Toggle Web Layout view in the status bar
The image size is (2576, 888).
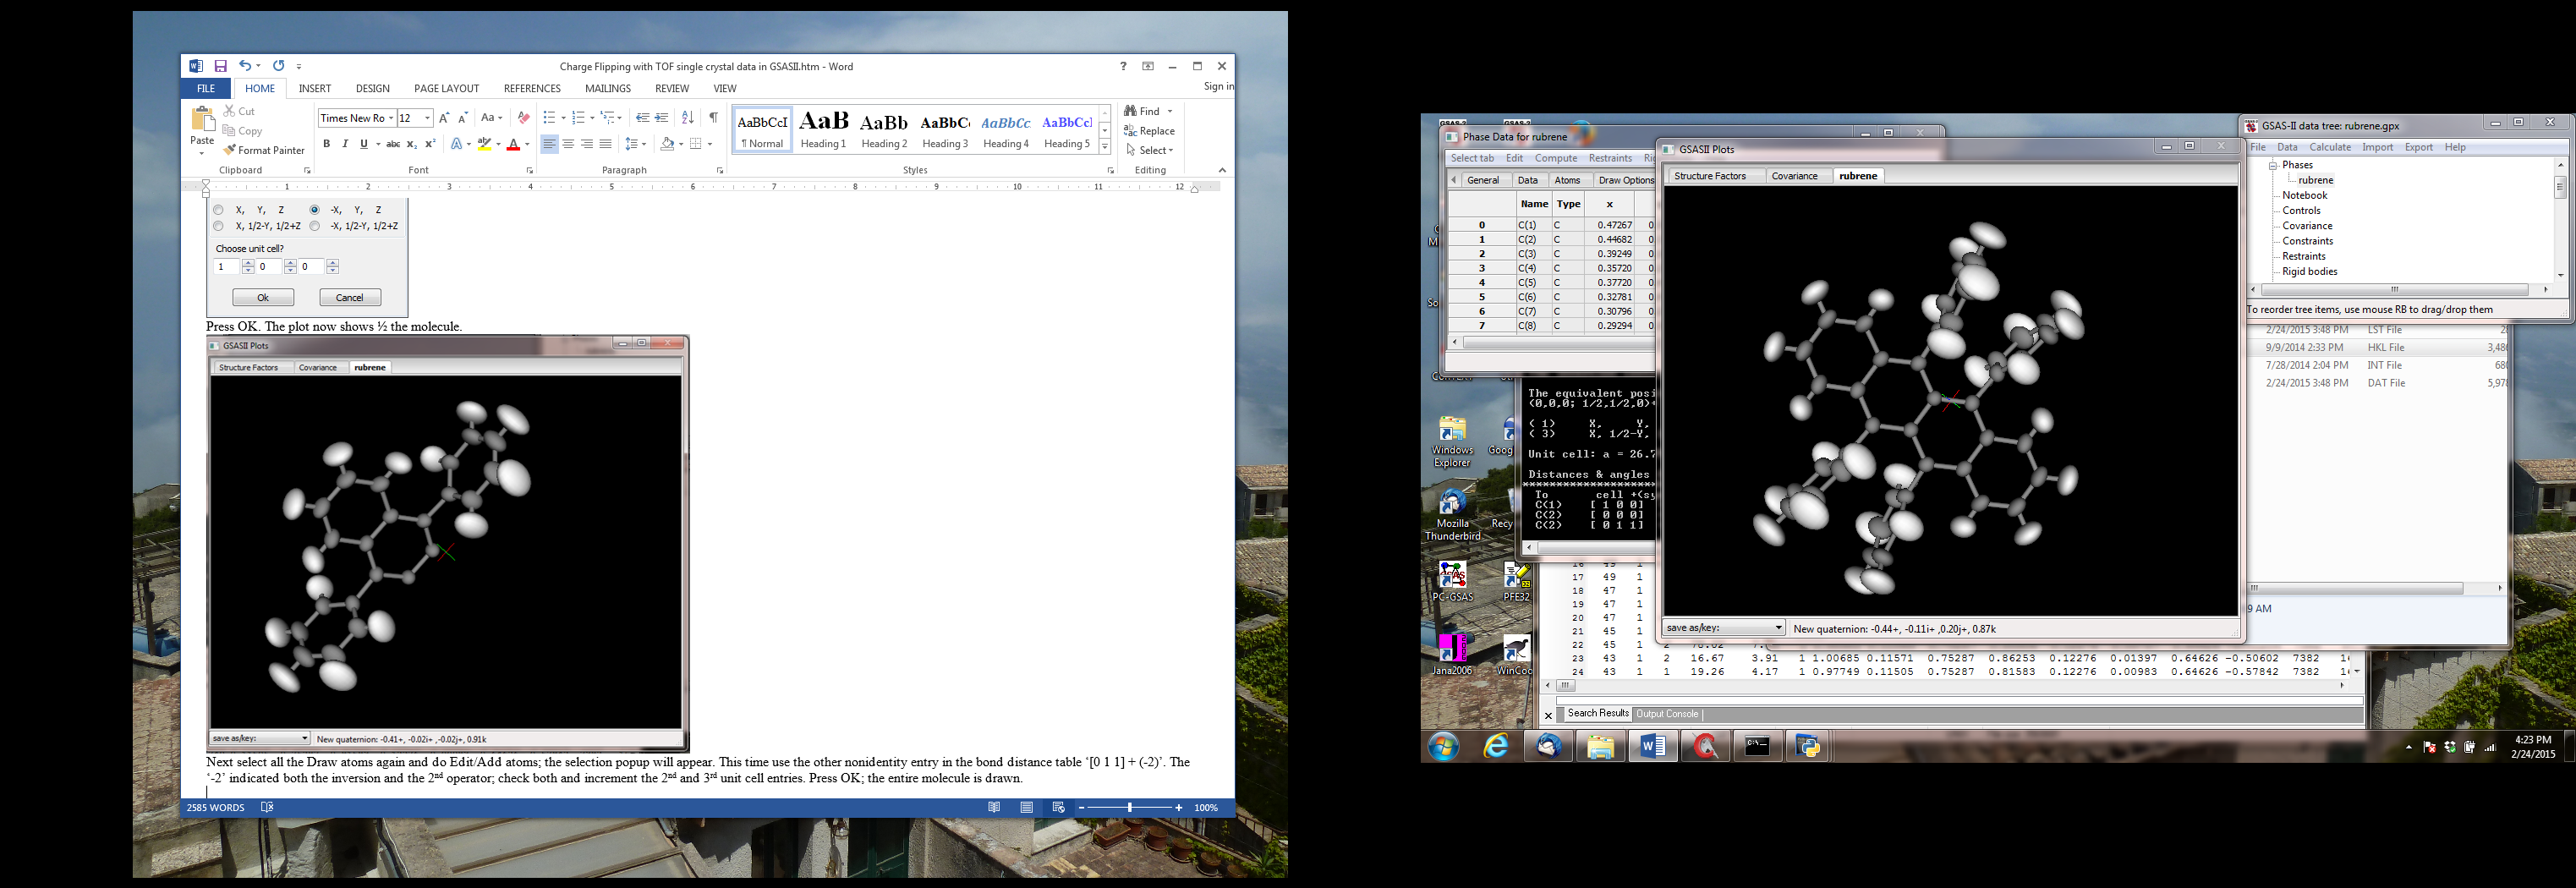[x=1058, y=807]
